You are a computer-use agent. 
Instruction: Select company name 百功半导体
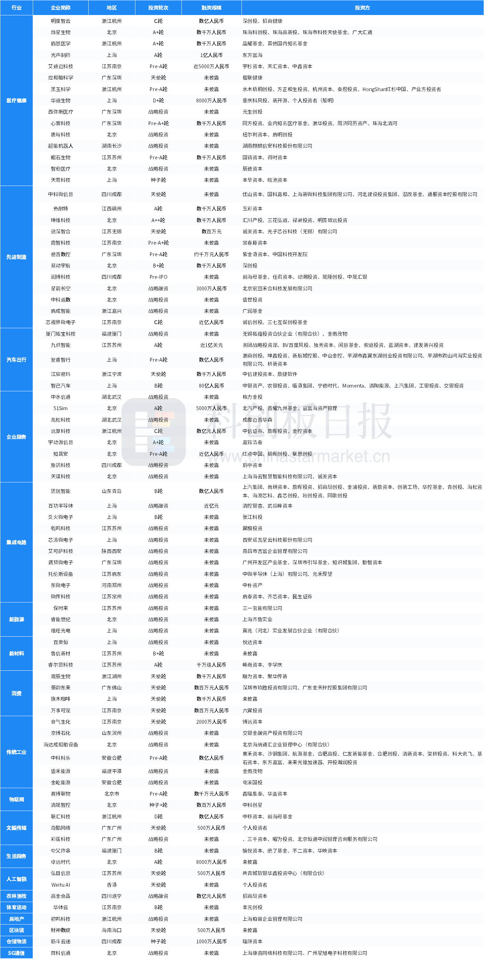61,506
